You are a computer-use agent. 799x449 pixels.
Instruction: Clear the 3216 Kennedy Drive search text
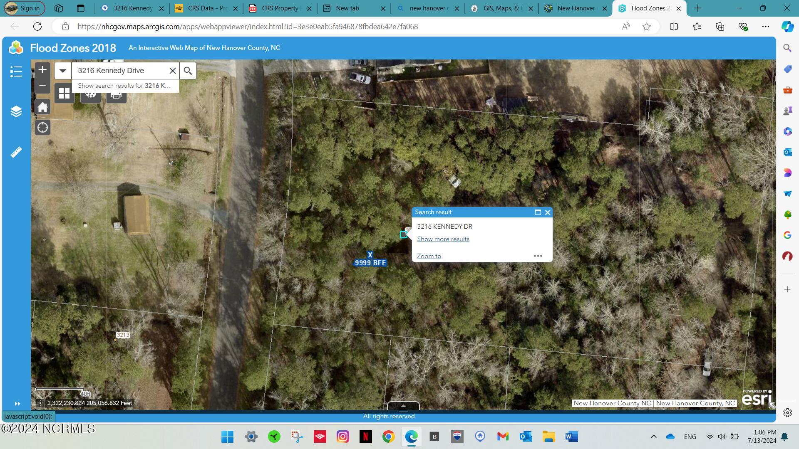pyautogui.click(x=172, y=71)
